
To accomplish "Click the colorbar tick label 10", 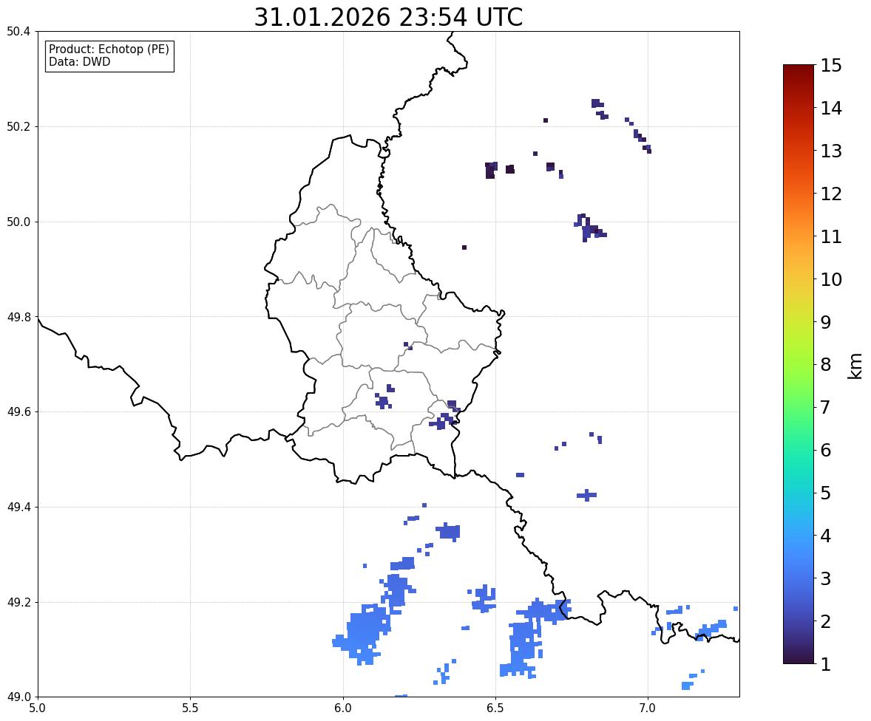I will point(831,279).
